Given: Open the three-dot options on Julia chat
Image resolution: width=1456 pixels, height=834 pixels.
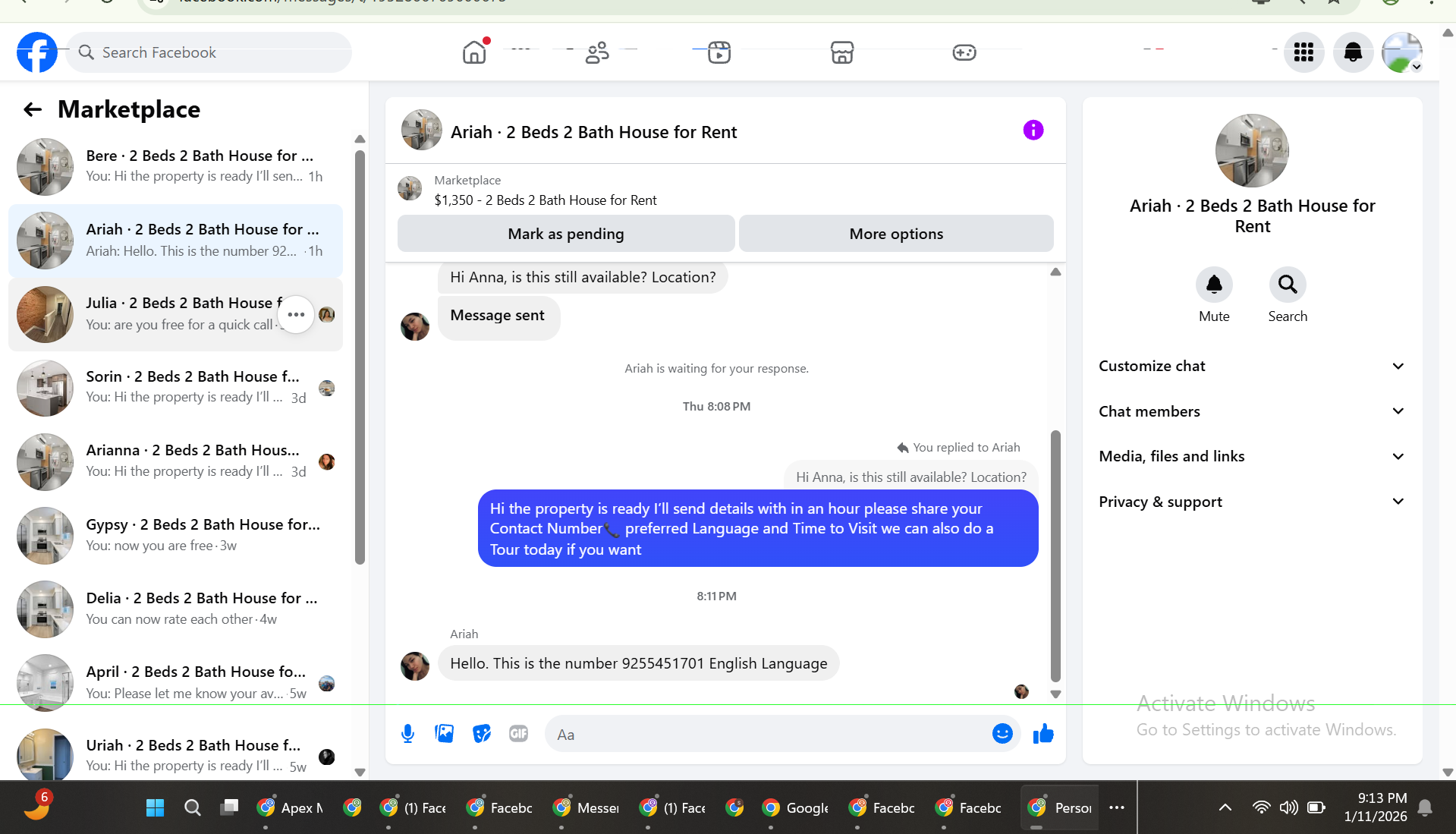Looking at the screenshot, I should (x=296, y=314).
